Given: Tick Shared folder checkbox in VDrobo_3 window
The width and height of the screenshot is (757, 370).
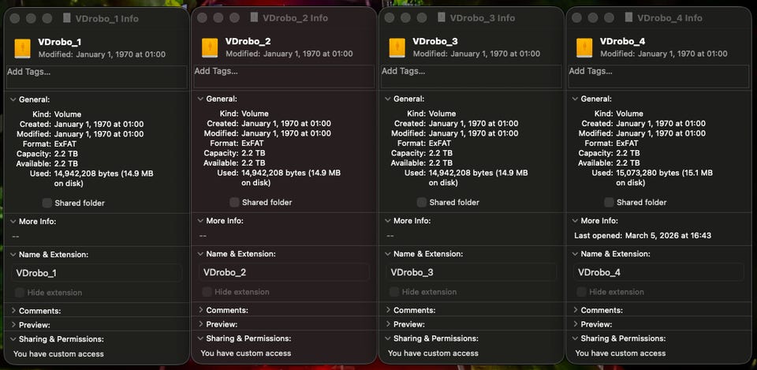Looking at the screenshot, I should 422,203.
